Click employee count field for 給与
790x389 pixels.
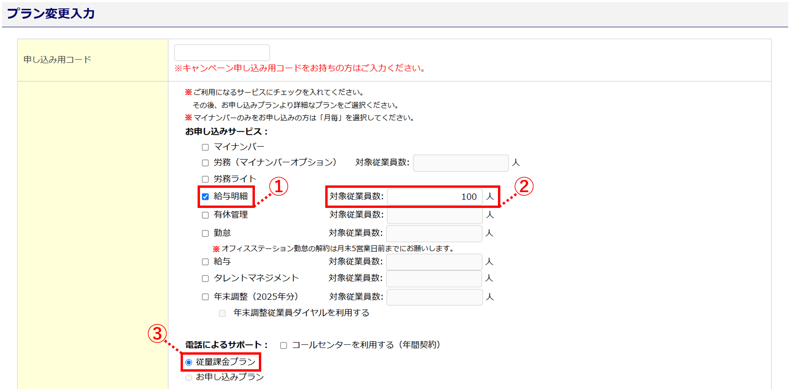434,262
